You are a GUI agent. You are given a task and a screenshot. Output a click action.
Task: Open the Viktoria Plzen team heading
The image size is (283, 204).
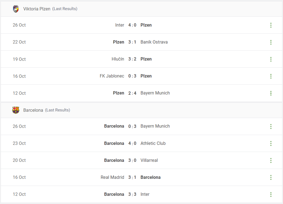pyautogui.click(x=37, y=9)
